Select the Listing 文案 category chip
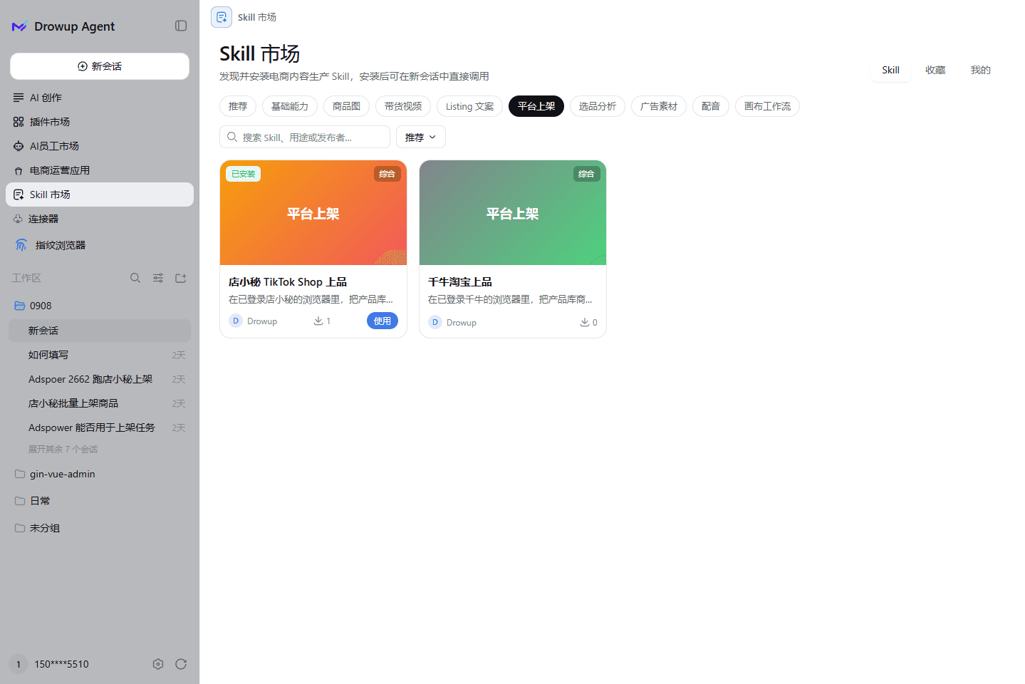This screenshot has height=684, width=1025. point(469,106)
